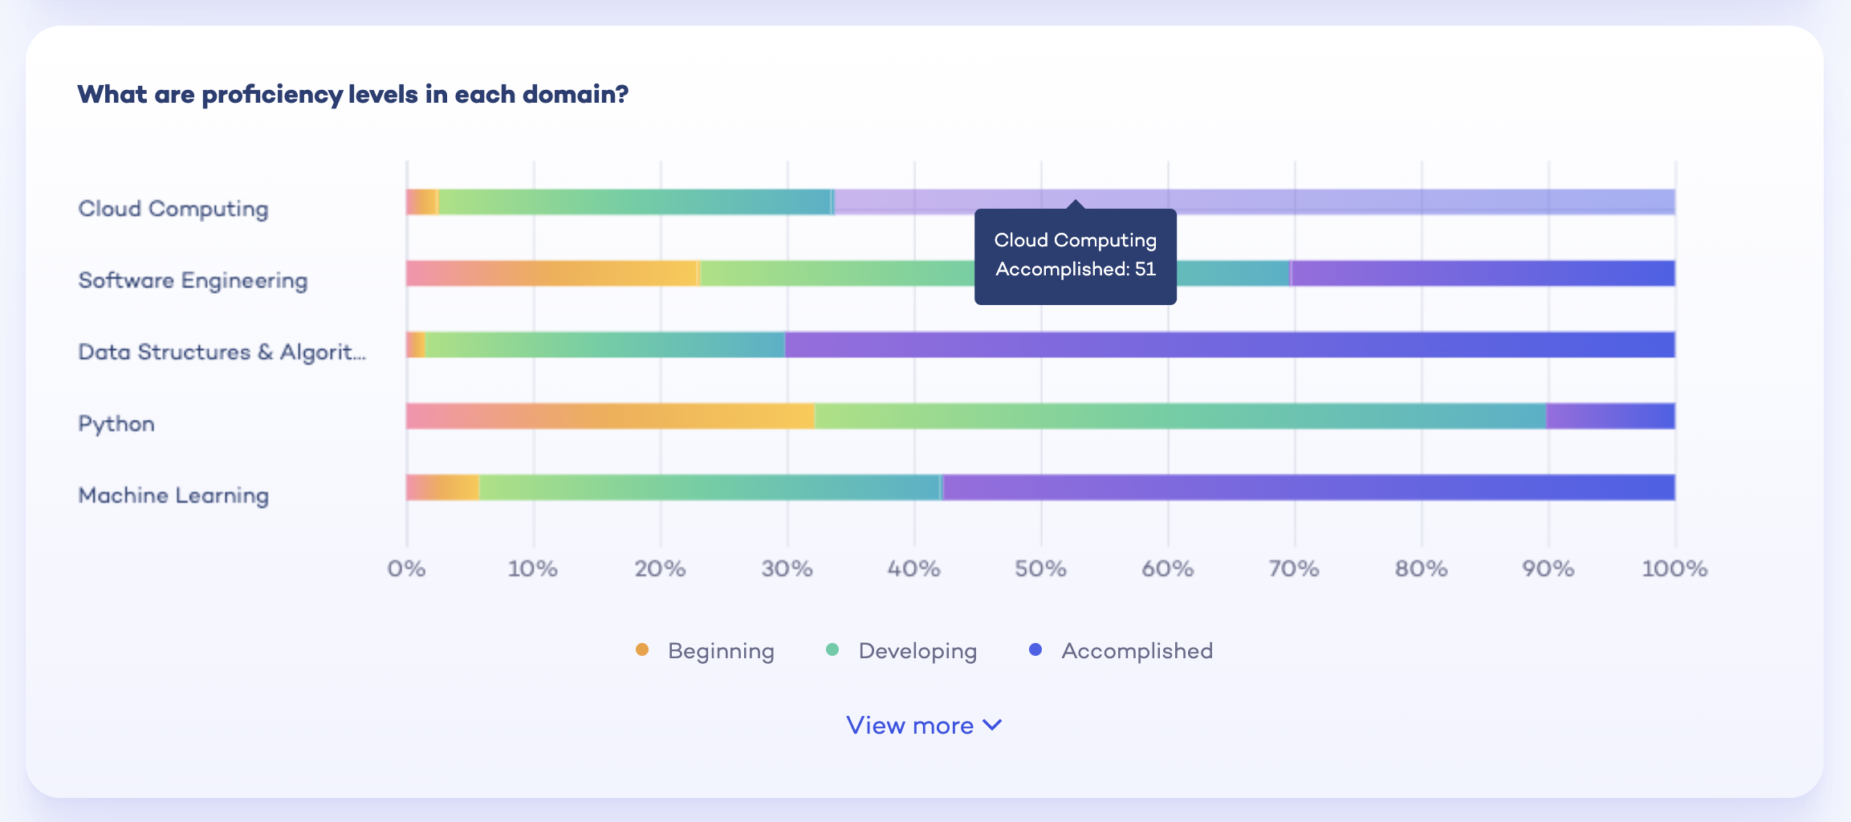
Task: Expand the truncated Data Structures & Algorit... label
Action: [x=222, y=351]
